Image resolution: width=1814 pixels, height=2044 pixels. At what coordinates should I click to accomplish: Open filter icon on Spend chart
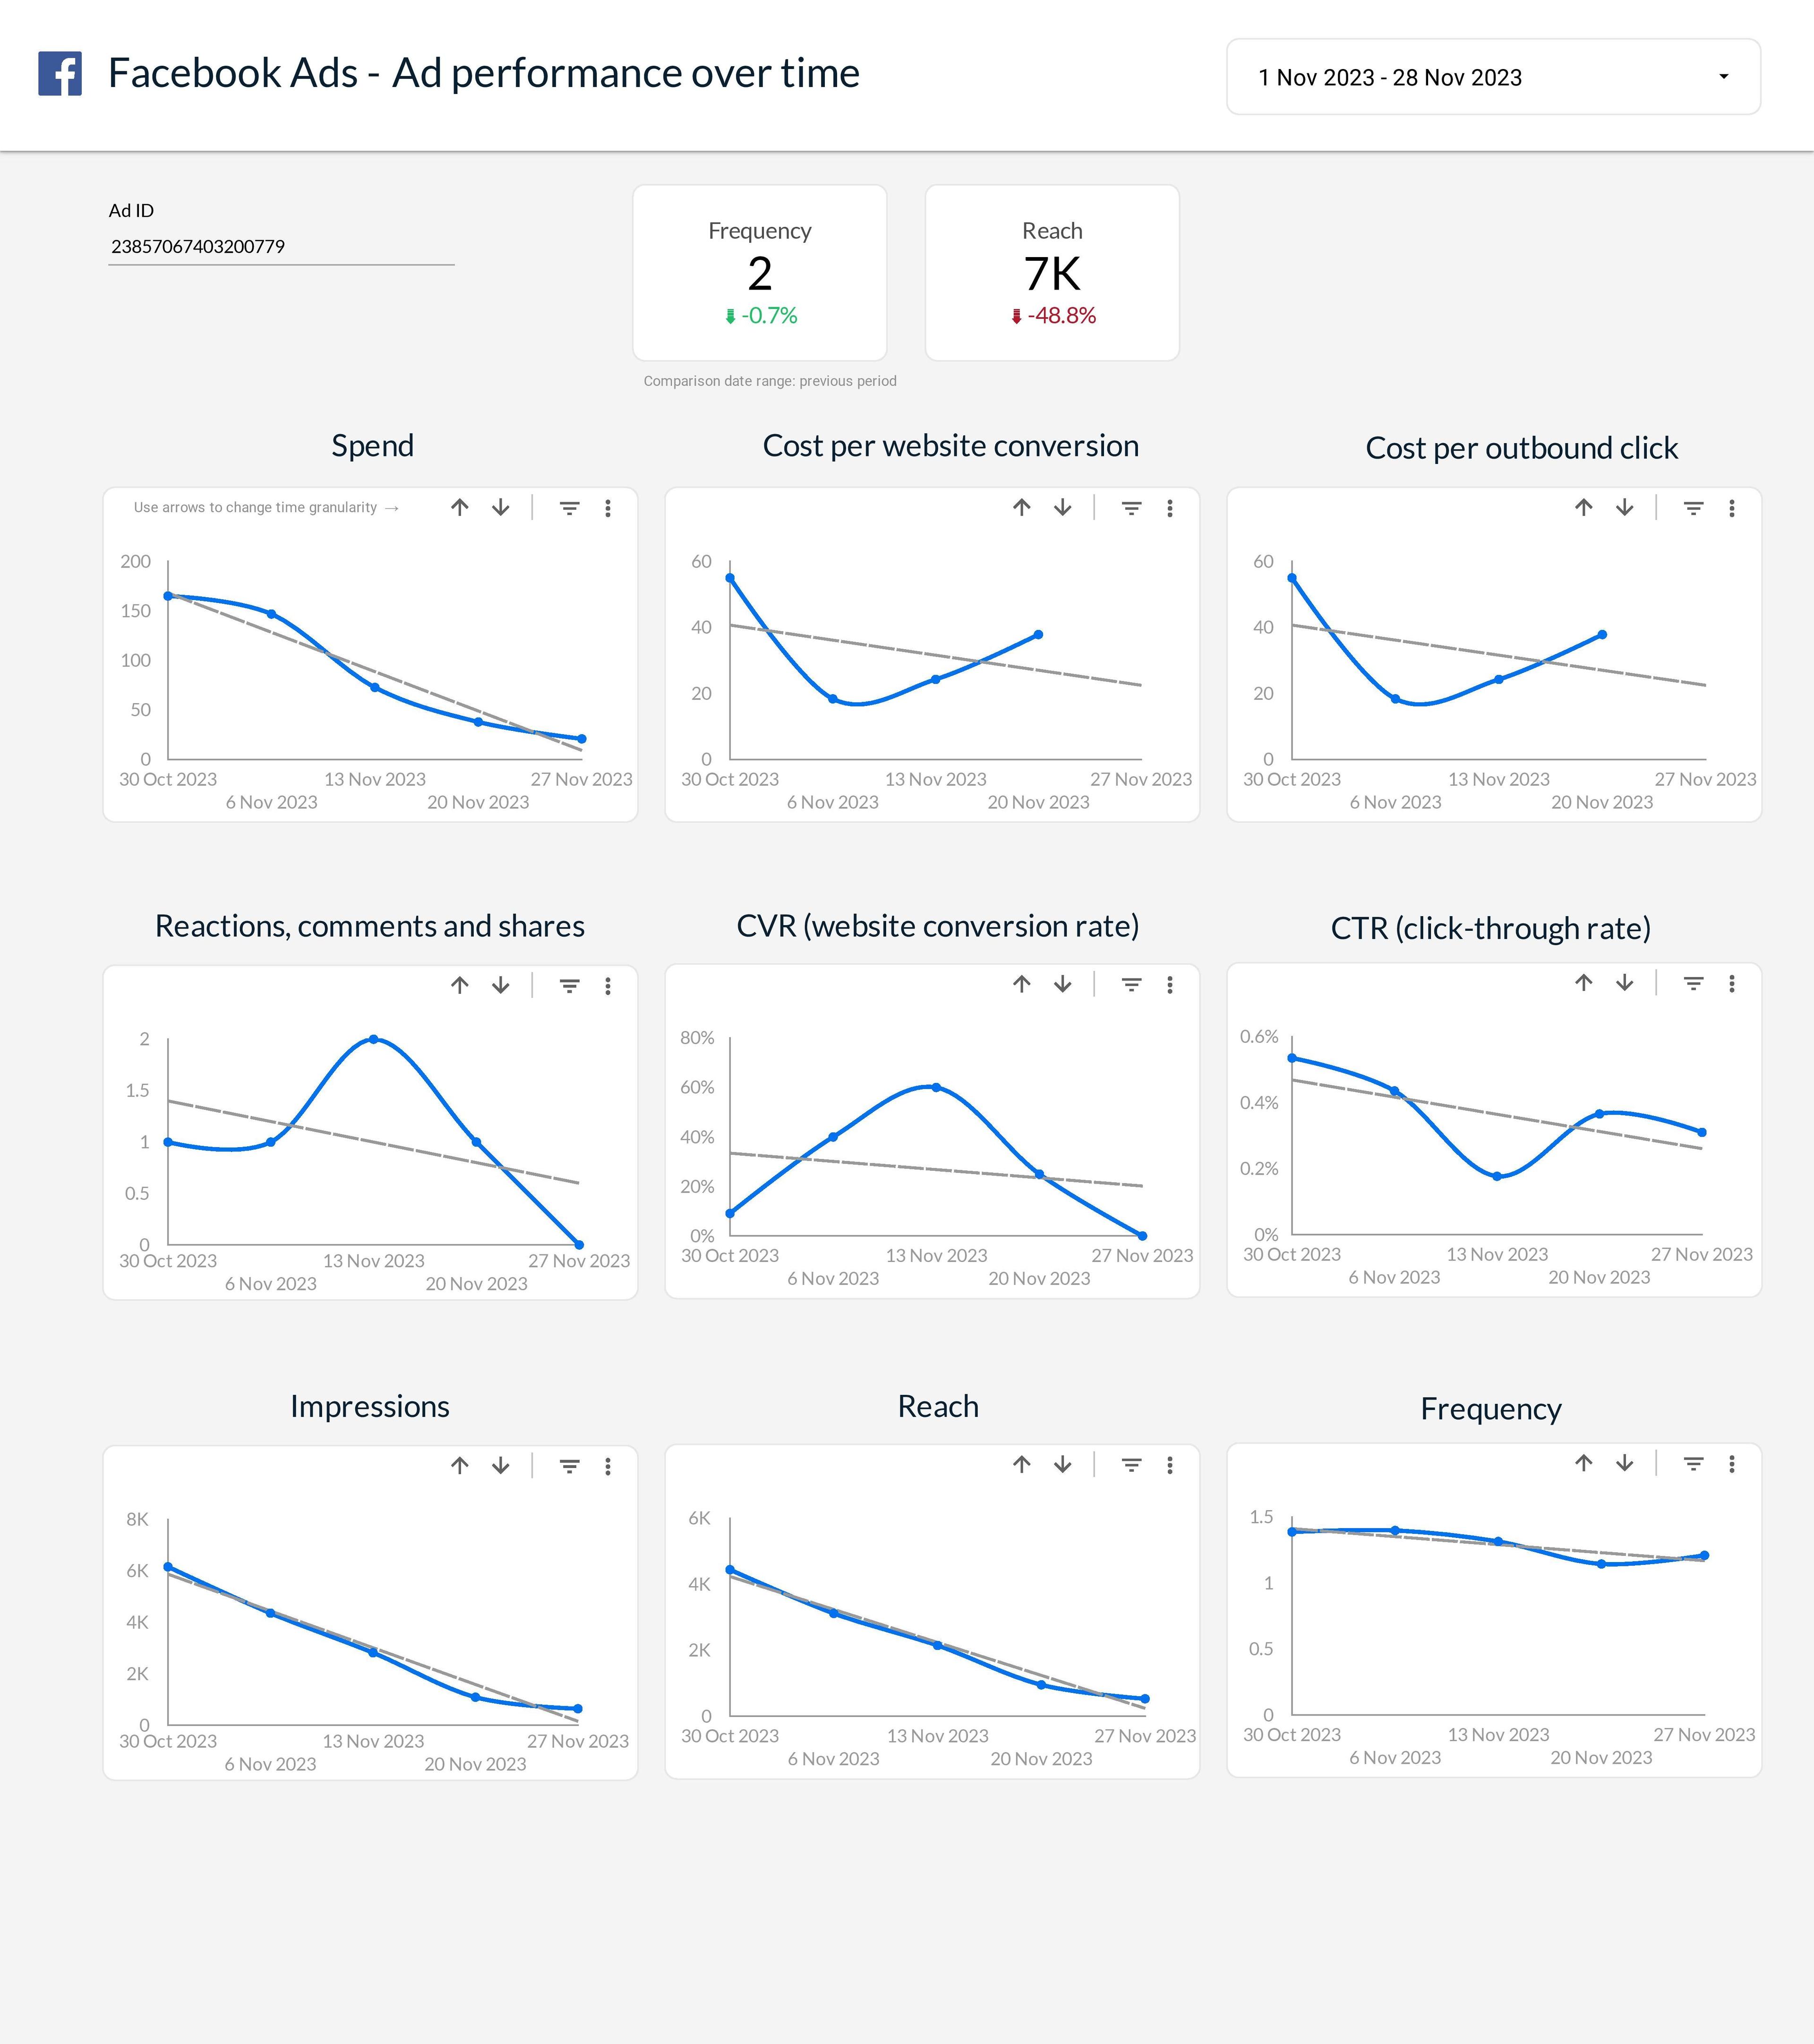[x=569, y=508]
